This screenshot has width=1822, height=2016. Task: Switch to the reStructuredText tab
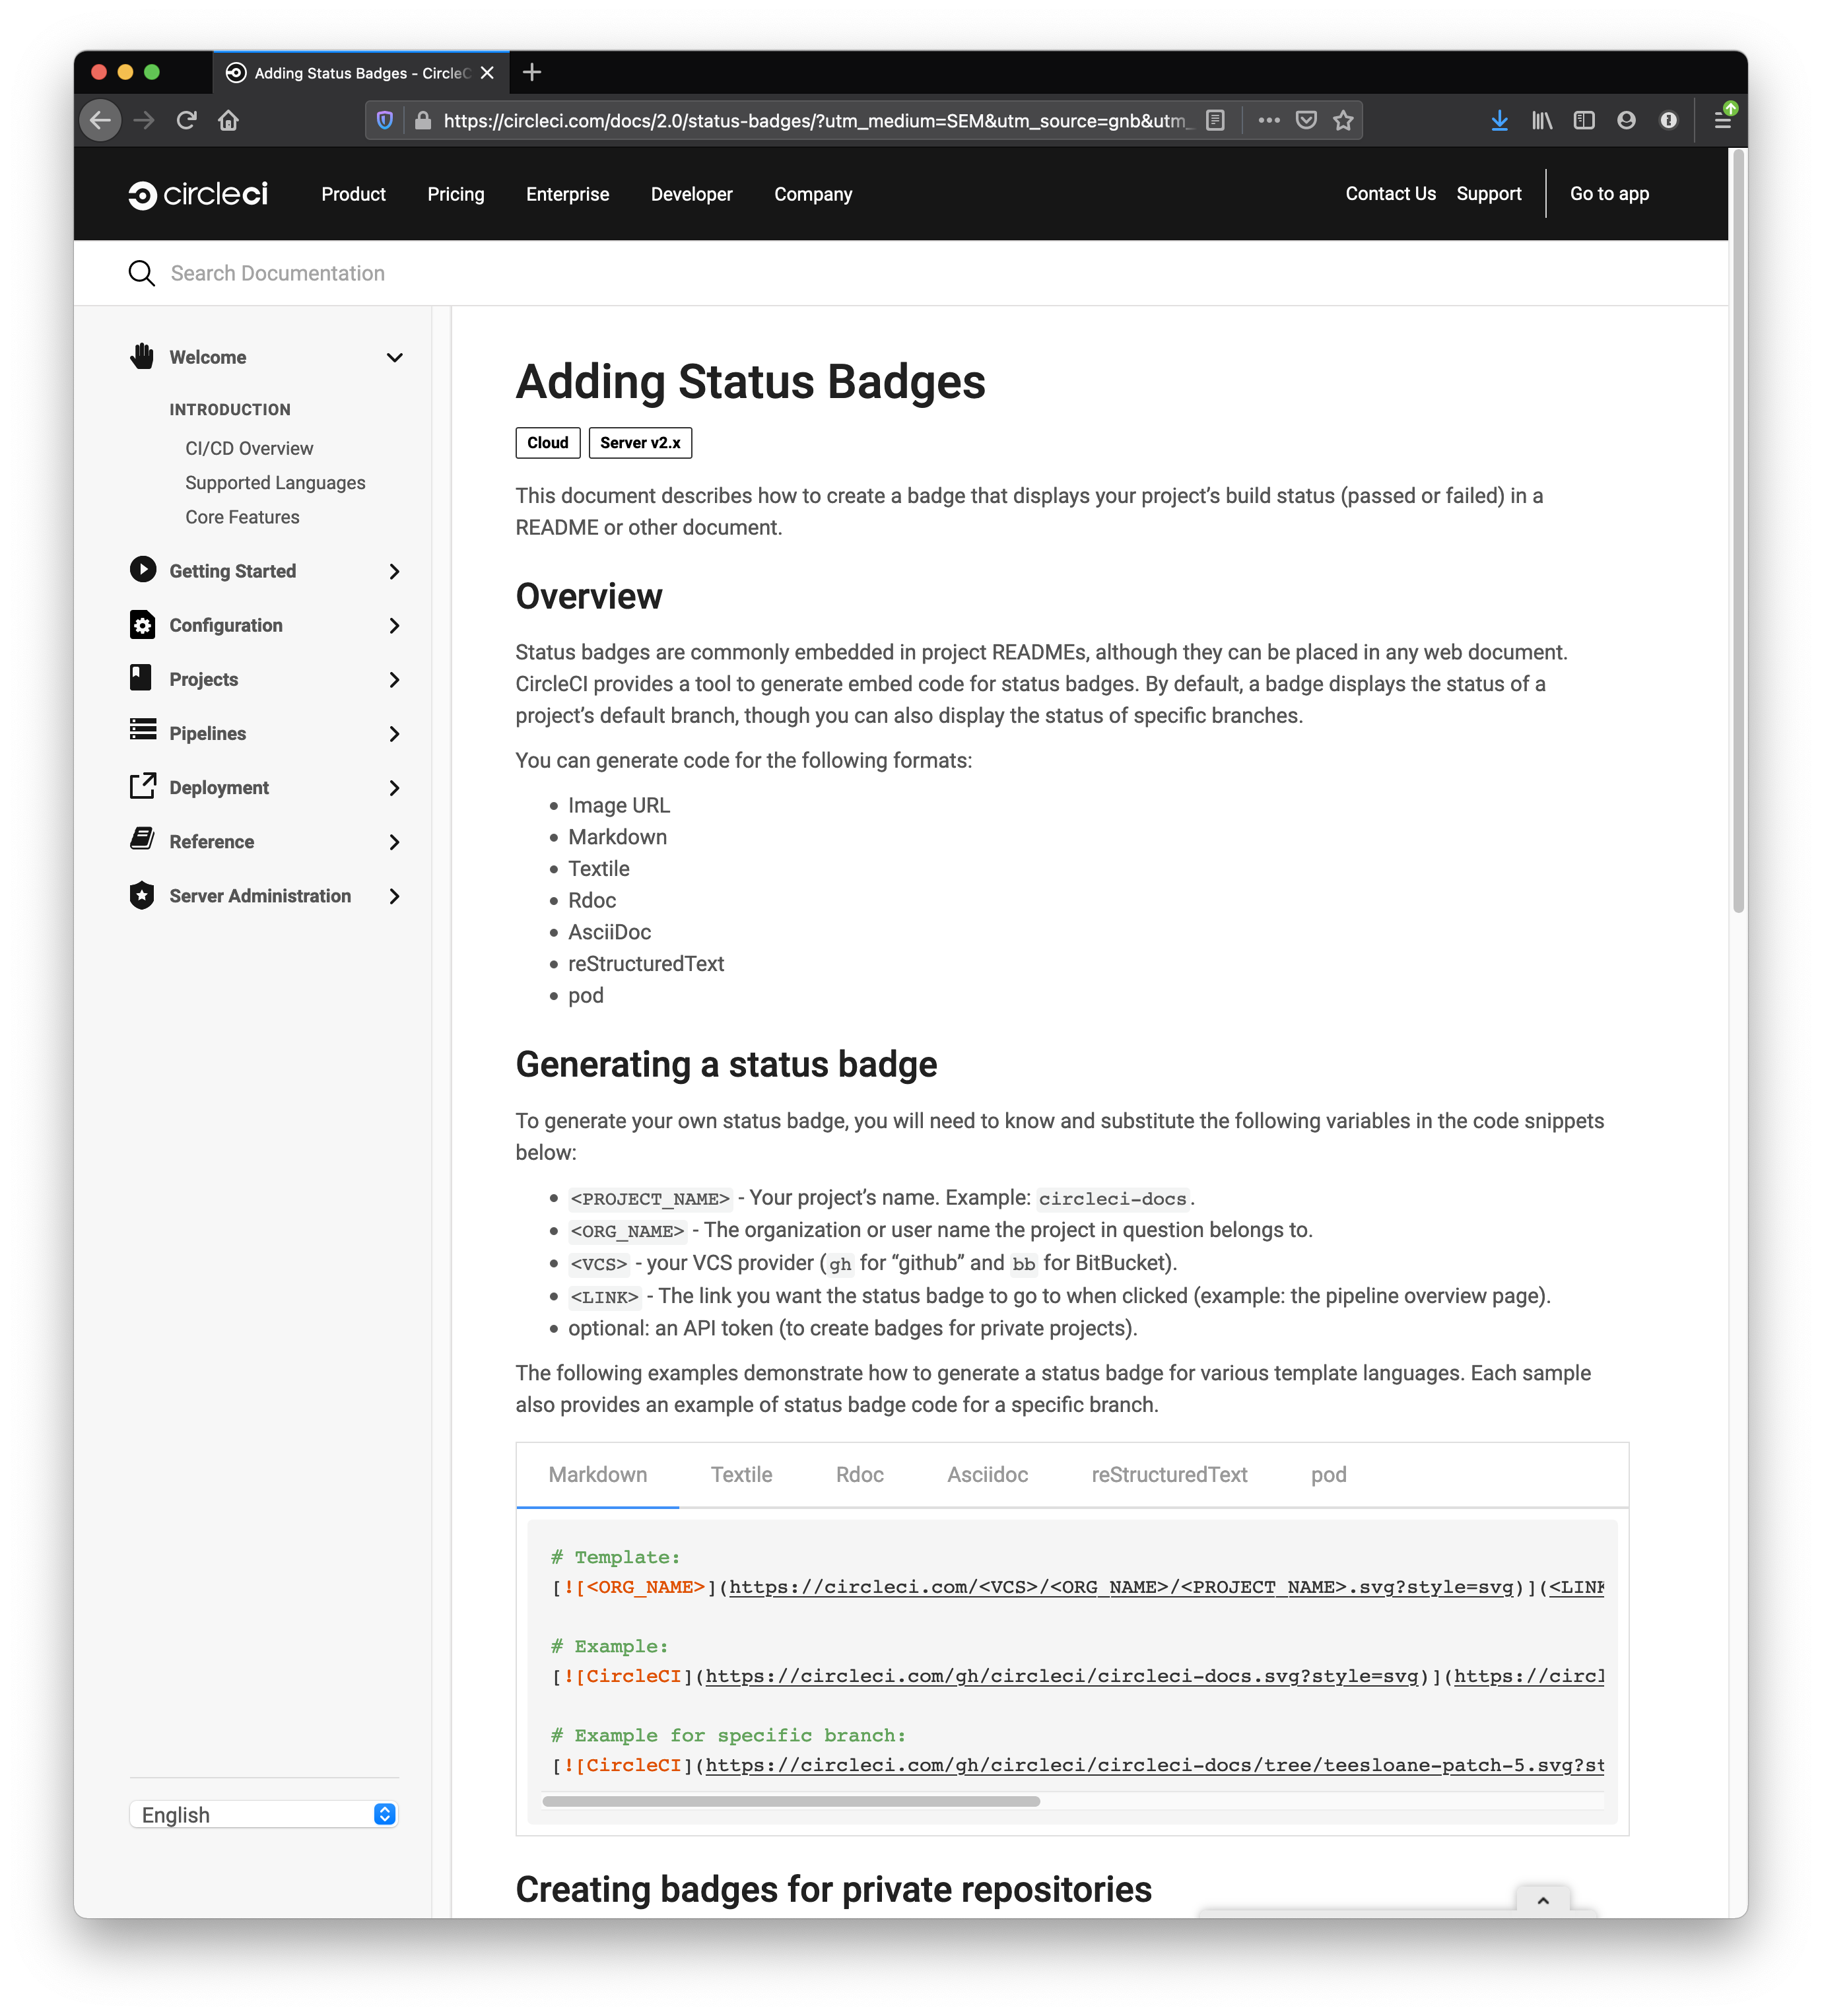tap(1168, 1474)
